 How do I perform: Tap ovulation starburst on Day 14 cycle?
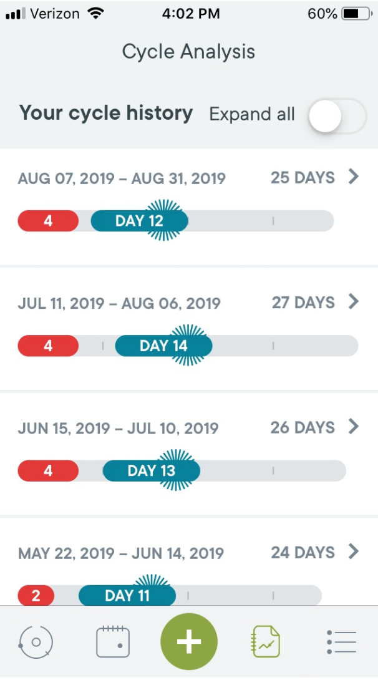pos(188,345)
